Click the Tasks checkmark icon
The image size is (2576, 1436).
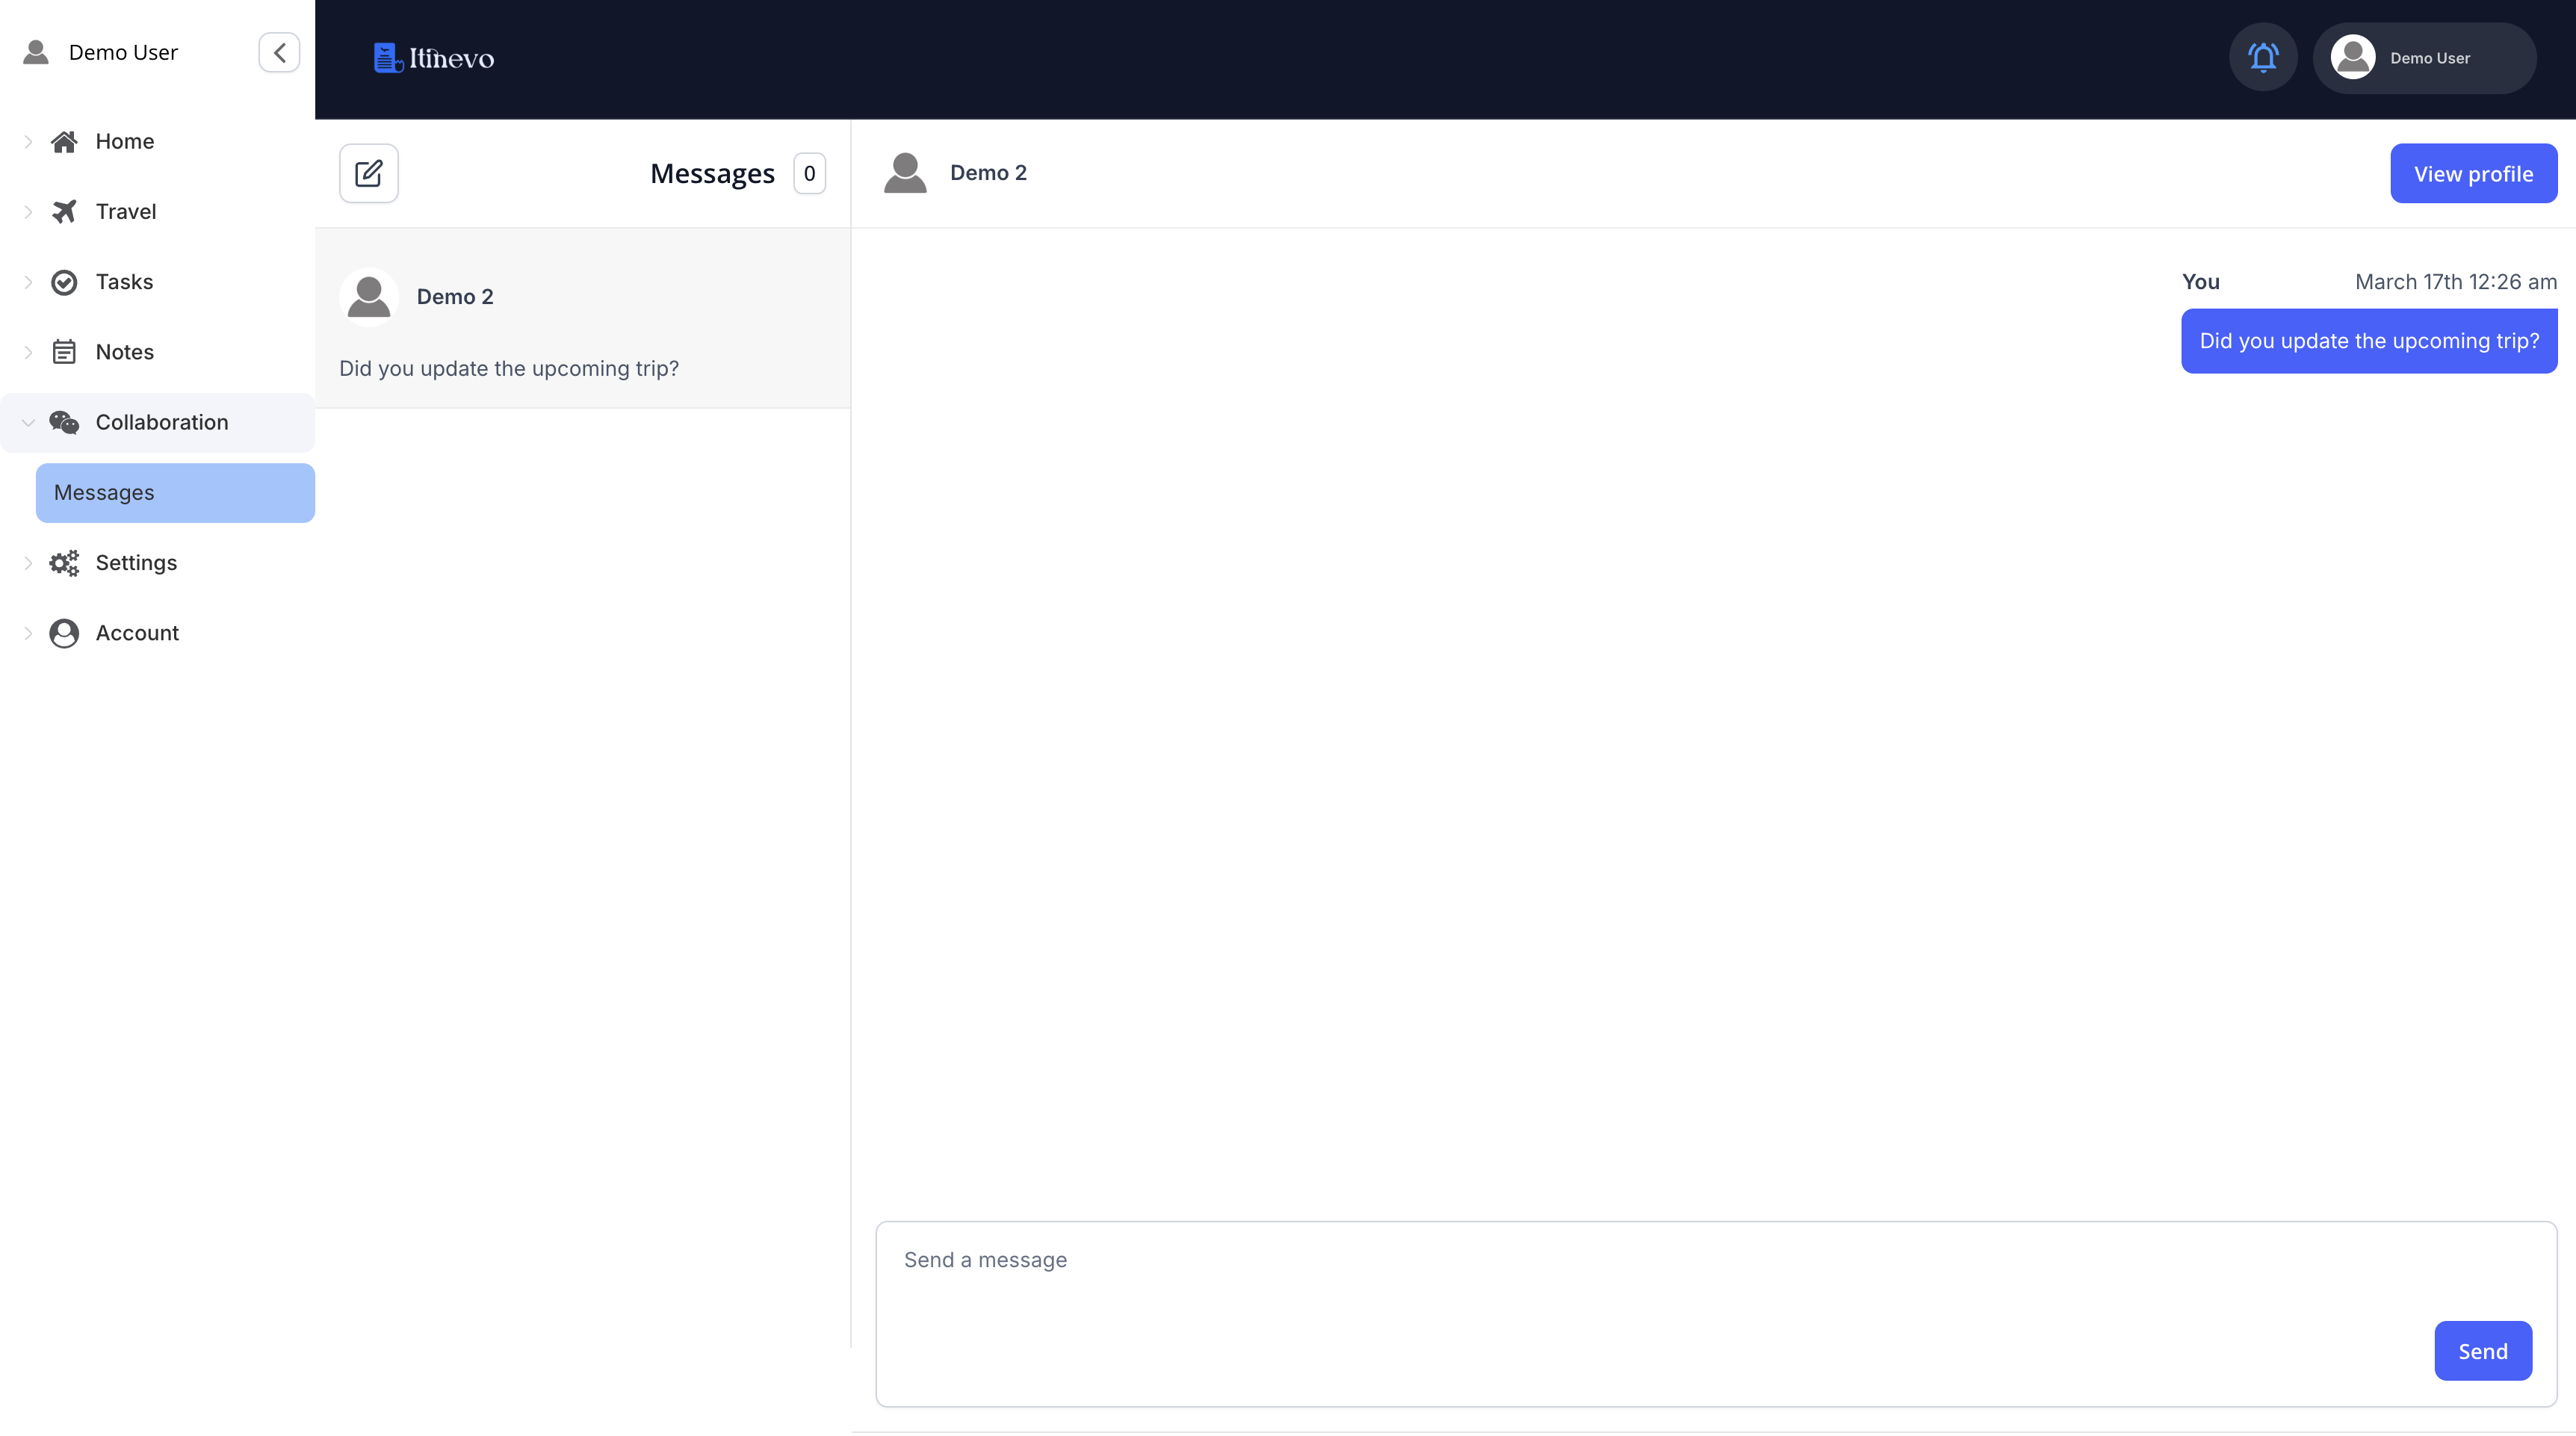pos(64,282)
